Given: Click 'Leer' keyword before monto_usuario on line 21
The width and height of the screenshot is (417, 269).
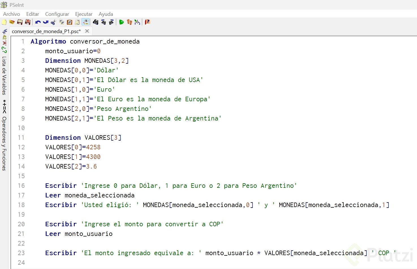Looking at the screenshot, I should point(53,234).
